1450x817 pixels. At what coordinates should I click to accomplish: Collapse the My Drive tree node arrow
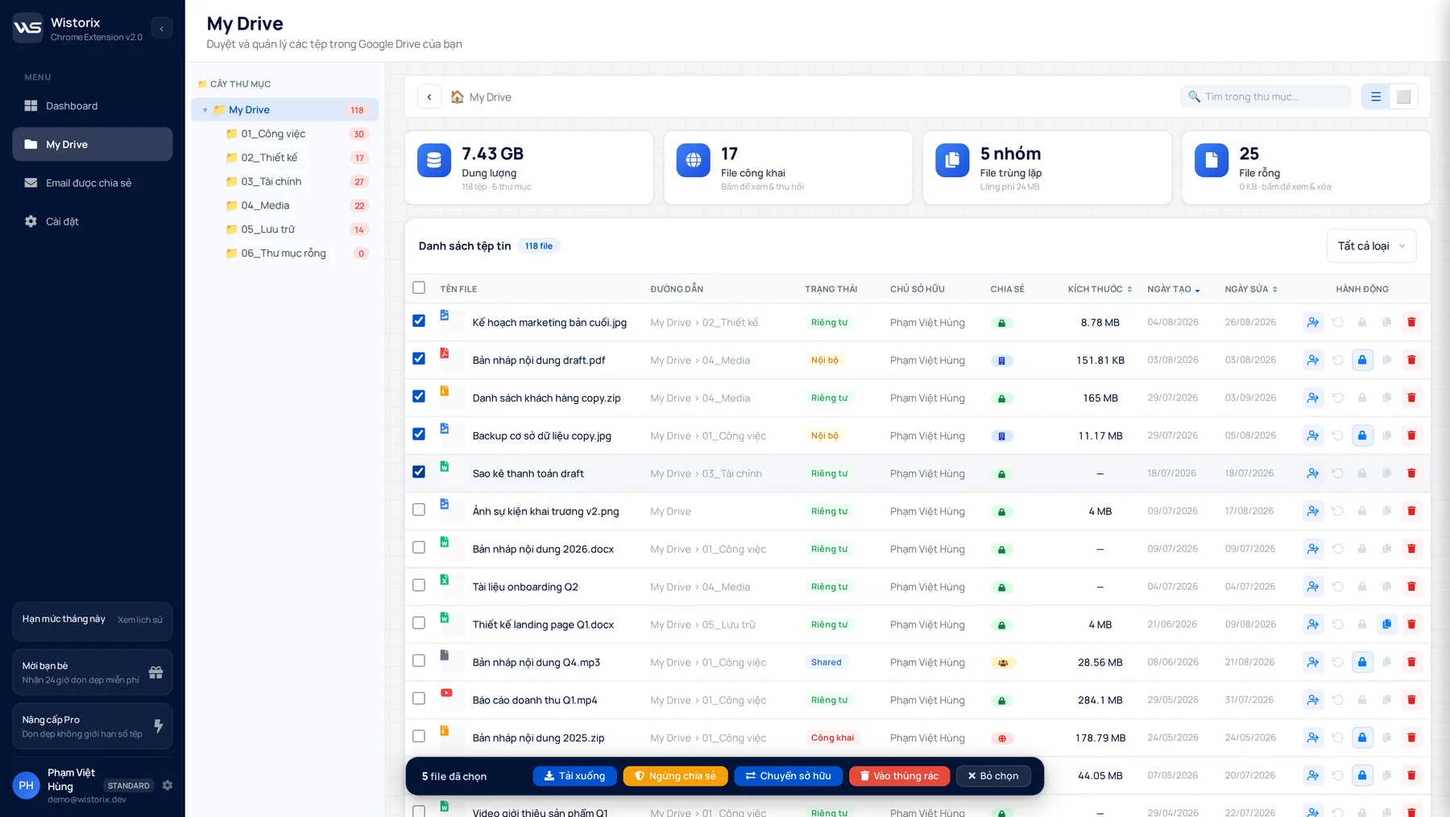(x=205, y=110)
